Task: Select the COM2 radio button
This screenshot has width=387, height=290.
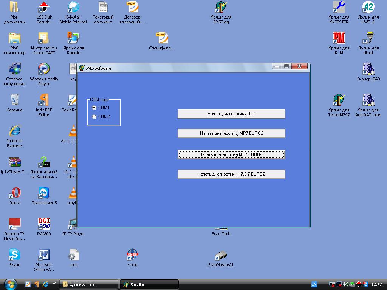Action: pos(94,117)
